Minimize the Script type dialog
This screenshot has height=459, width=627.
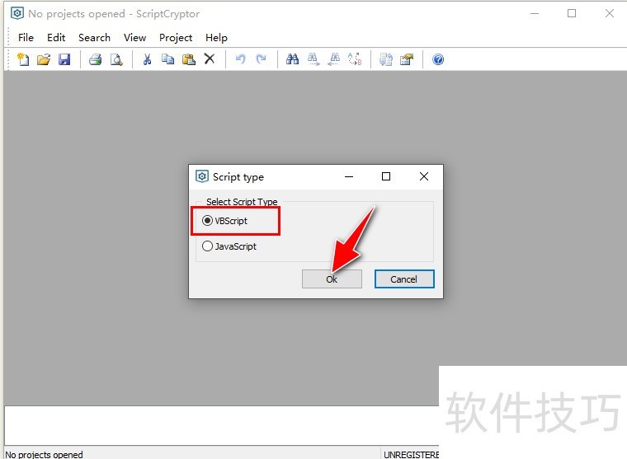click(349, 176)
